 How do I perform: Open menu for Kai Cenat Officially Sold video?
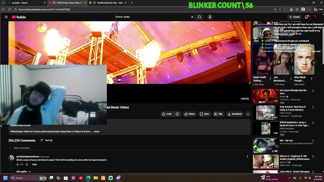[313, 91]
